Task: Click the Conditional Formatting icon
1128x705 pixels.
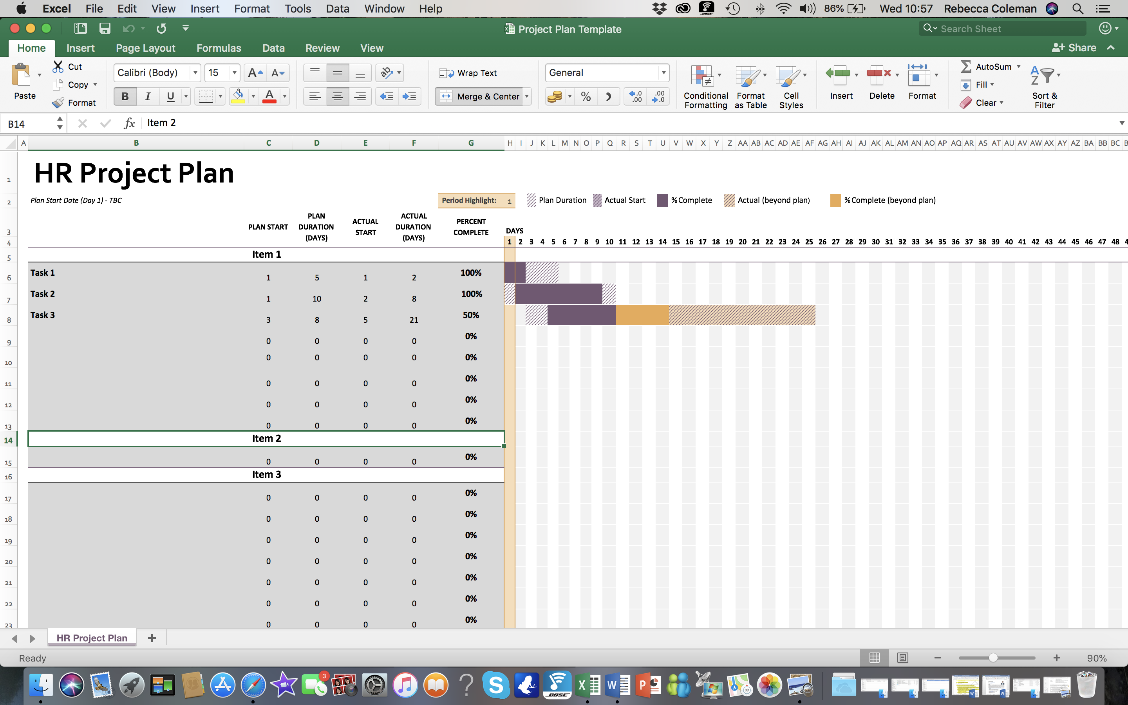Action: (x=702, y=76)
